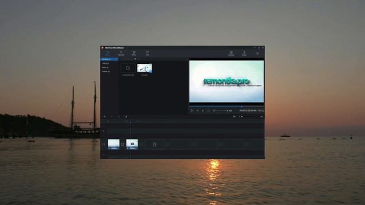This screenshot has width=365, height=205.
Task: Open the Template button in top toolbar
Action: [231, 54]
